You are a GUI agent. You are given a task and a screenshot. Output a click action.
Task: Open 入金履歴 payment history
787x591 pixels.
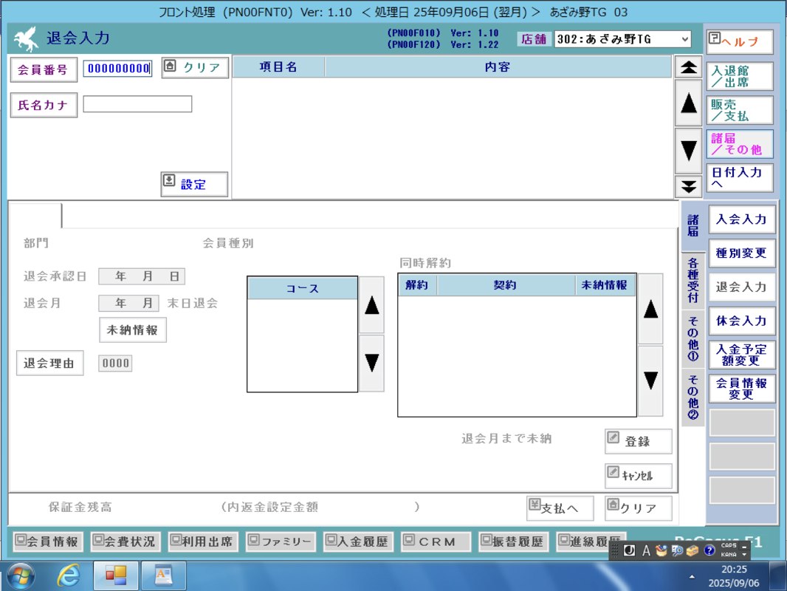point(358,542)
